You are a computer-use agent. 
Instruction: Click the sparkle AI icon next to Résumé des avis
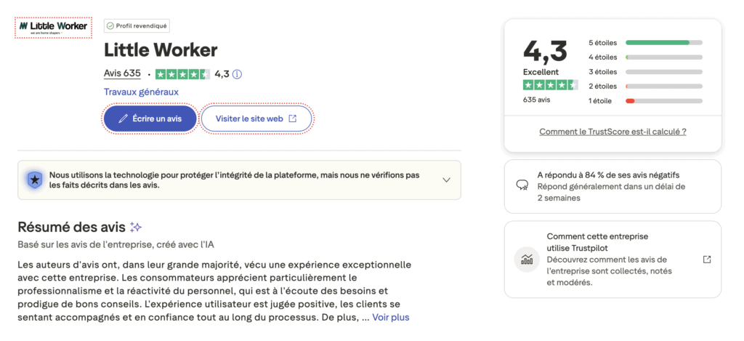tap(136, 227)
